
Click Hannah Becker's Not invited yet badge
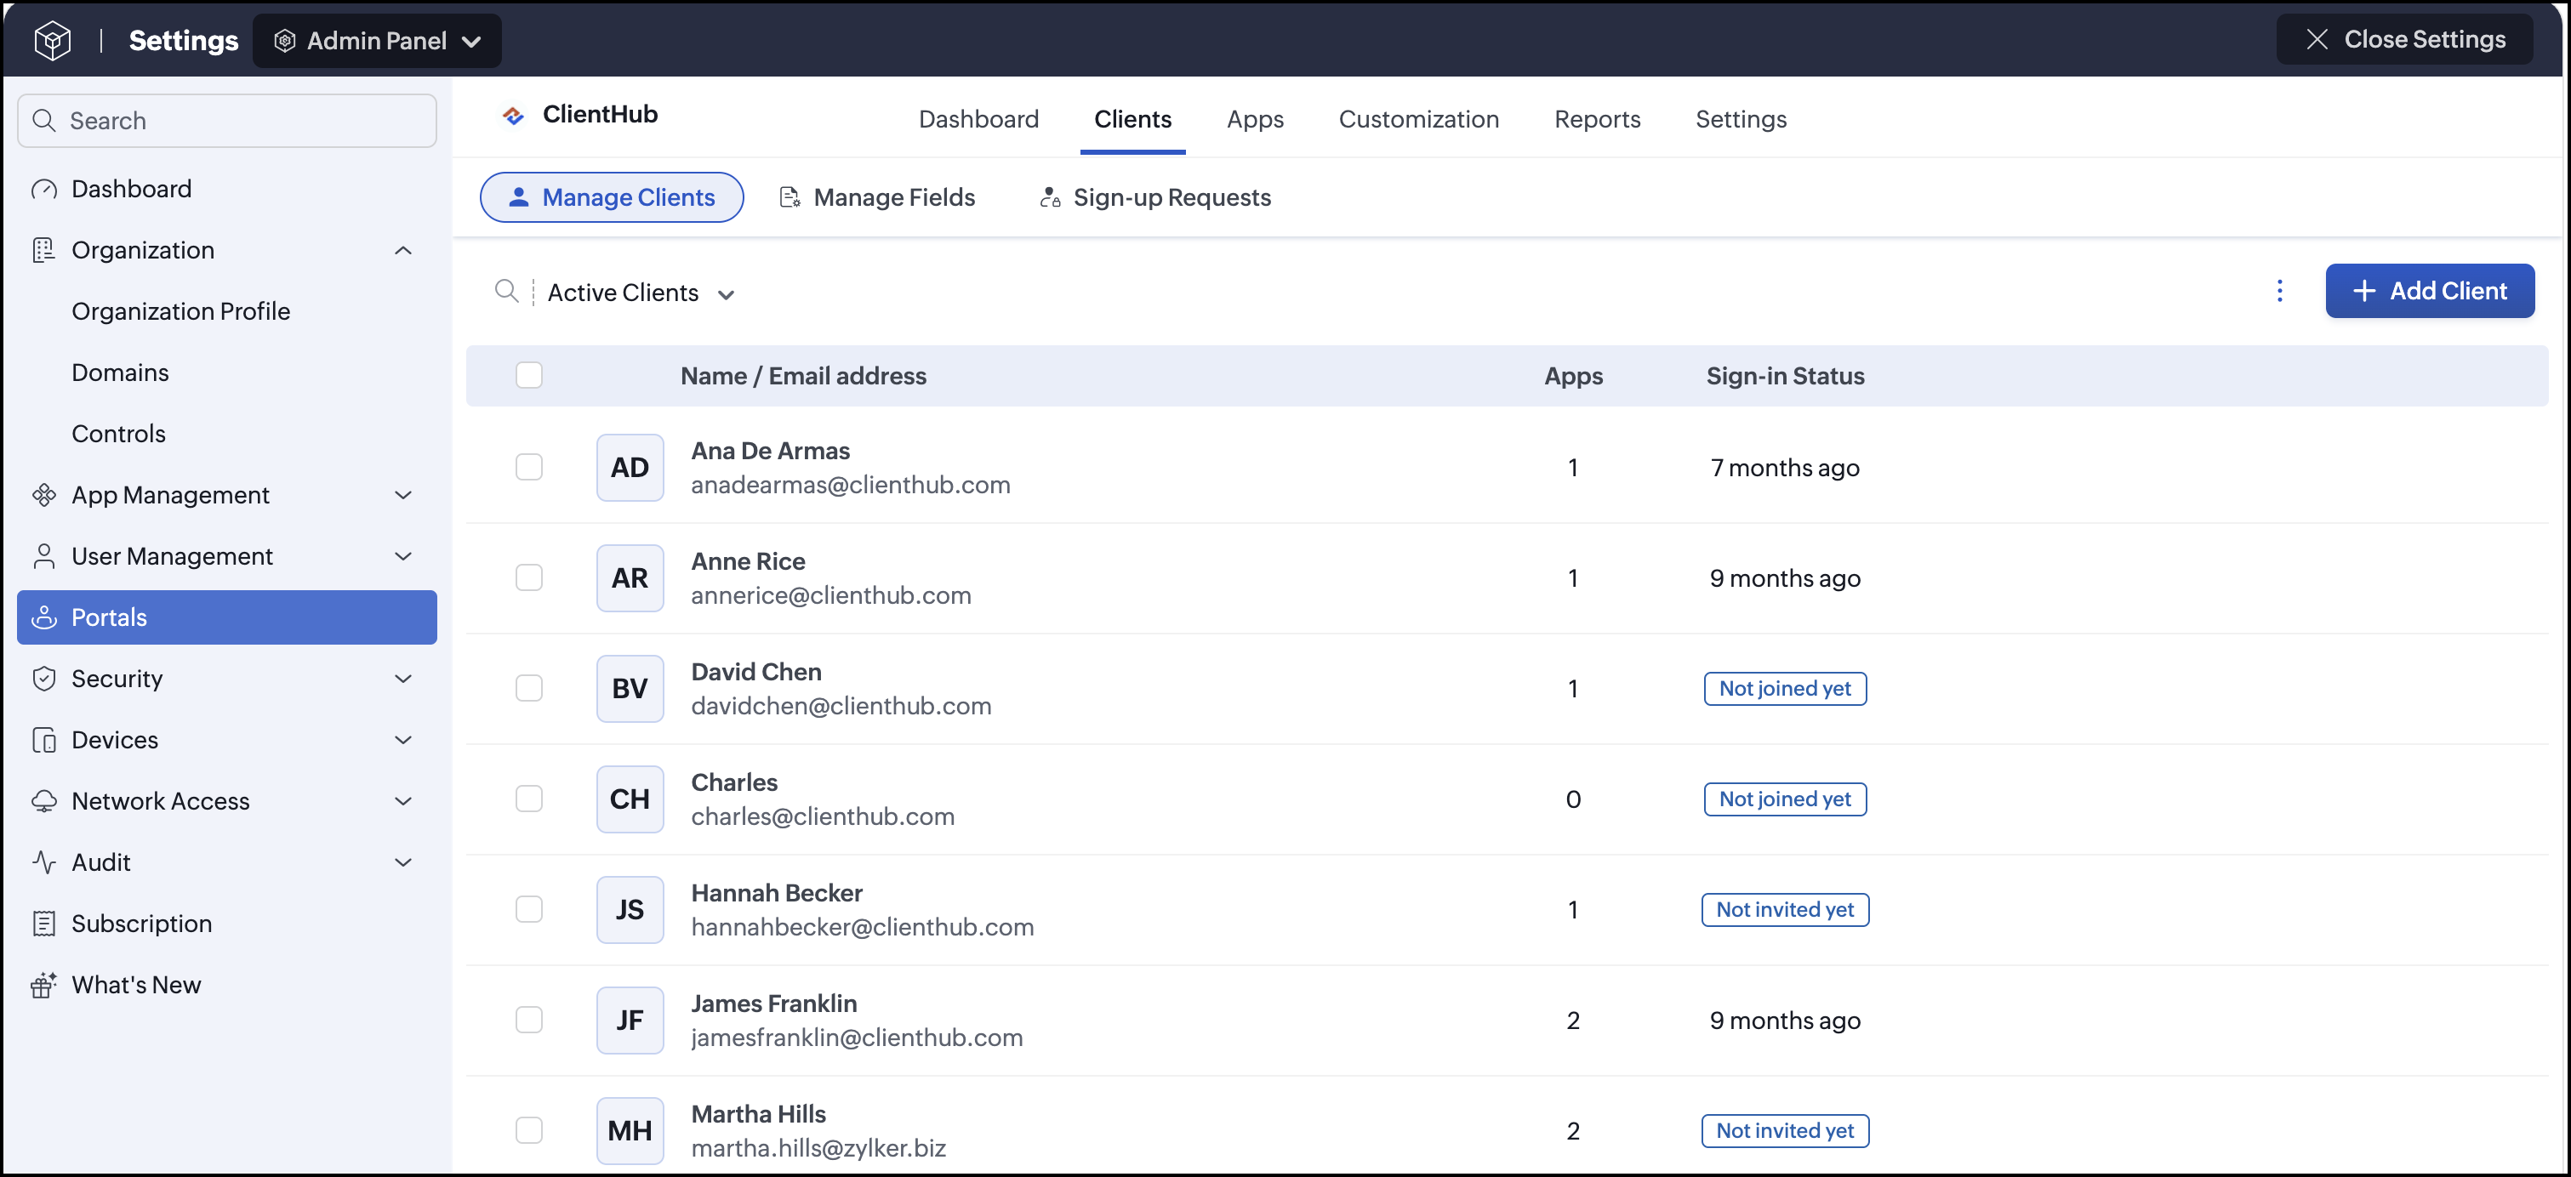point(1785,910)
